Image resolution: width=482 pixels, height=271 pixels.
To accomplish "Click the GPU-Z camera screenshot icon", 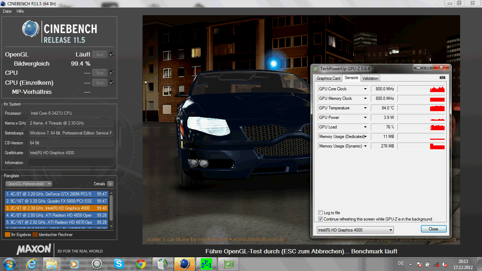I will (442, 78).
